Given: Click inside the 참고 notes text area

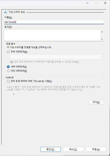Looking at the screenshot, I should [52, 35].
